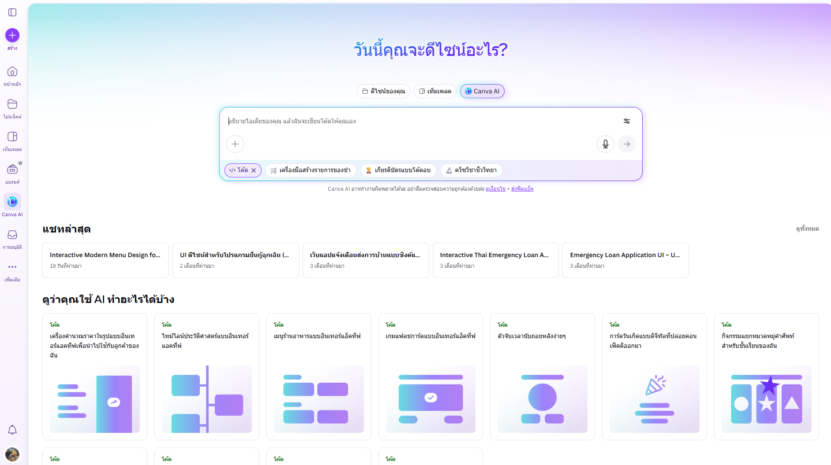Screen dimensions: 831x465
Task: Open Templates in the sidebar
Action: [12, 137]
